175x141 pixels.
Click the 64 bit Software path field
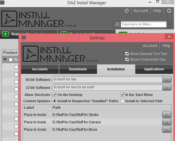pos(108,79)
